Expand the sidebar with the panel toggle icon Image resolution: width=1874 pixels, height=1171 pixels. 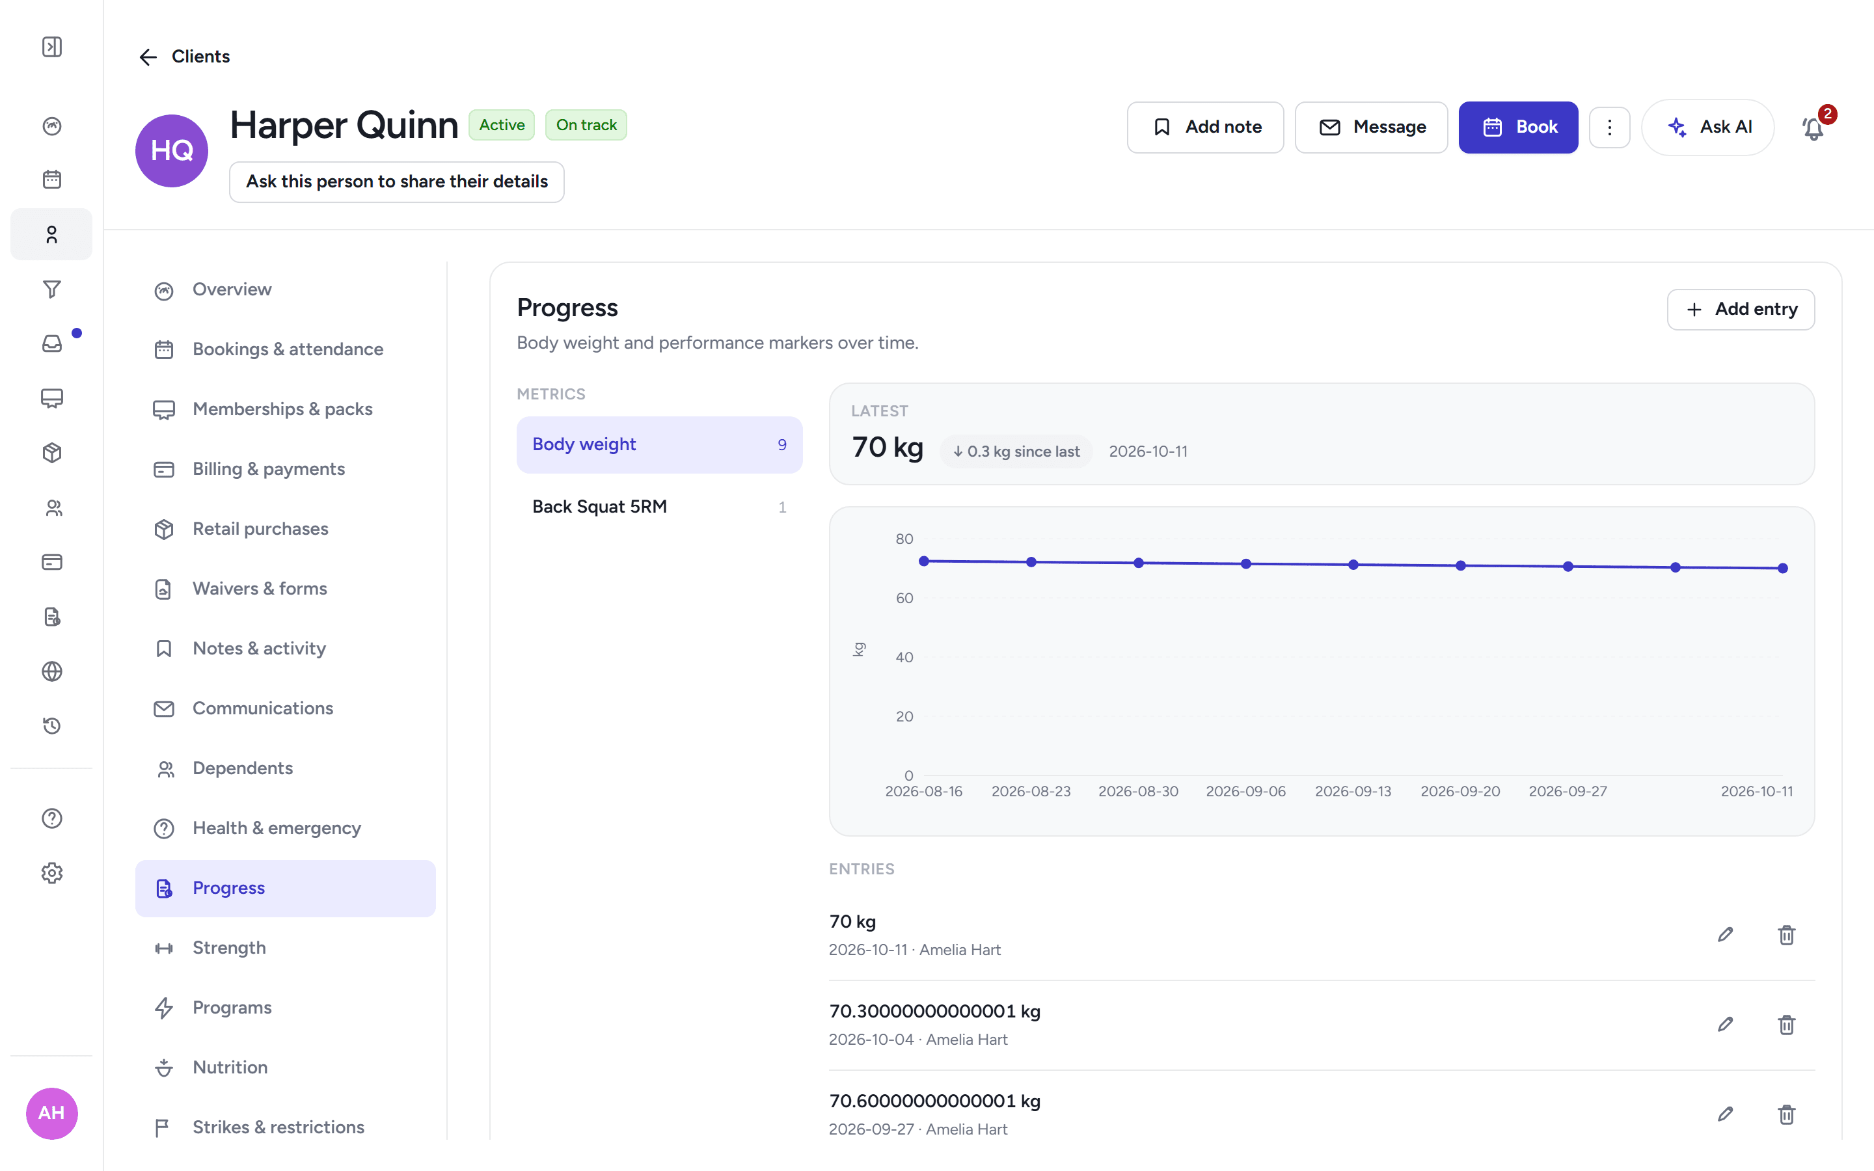tap(52, 47)
